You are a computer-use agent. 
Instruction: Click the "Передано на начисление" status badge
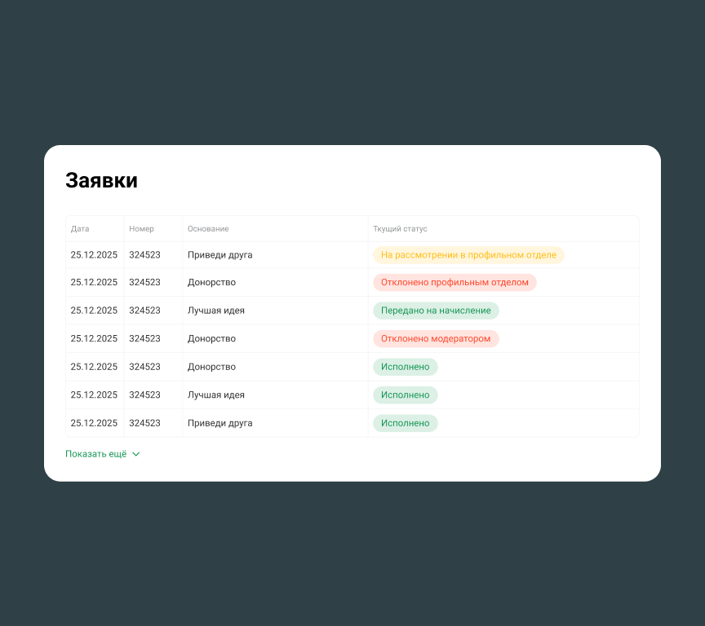[x=436, y=311]
